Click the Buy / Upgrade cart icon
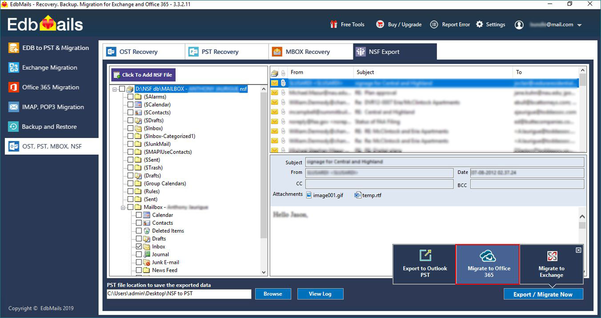Screen dimensions: 601x318 (380, 24)
